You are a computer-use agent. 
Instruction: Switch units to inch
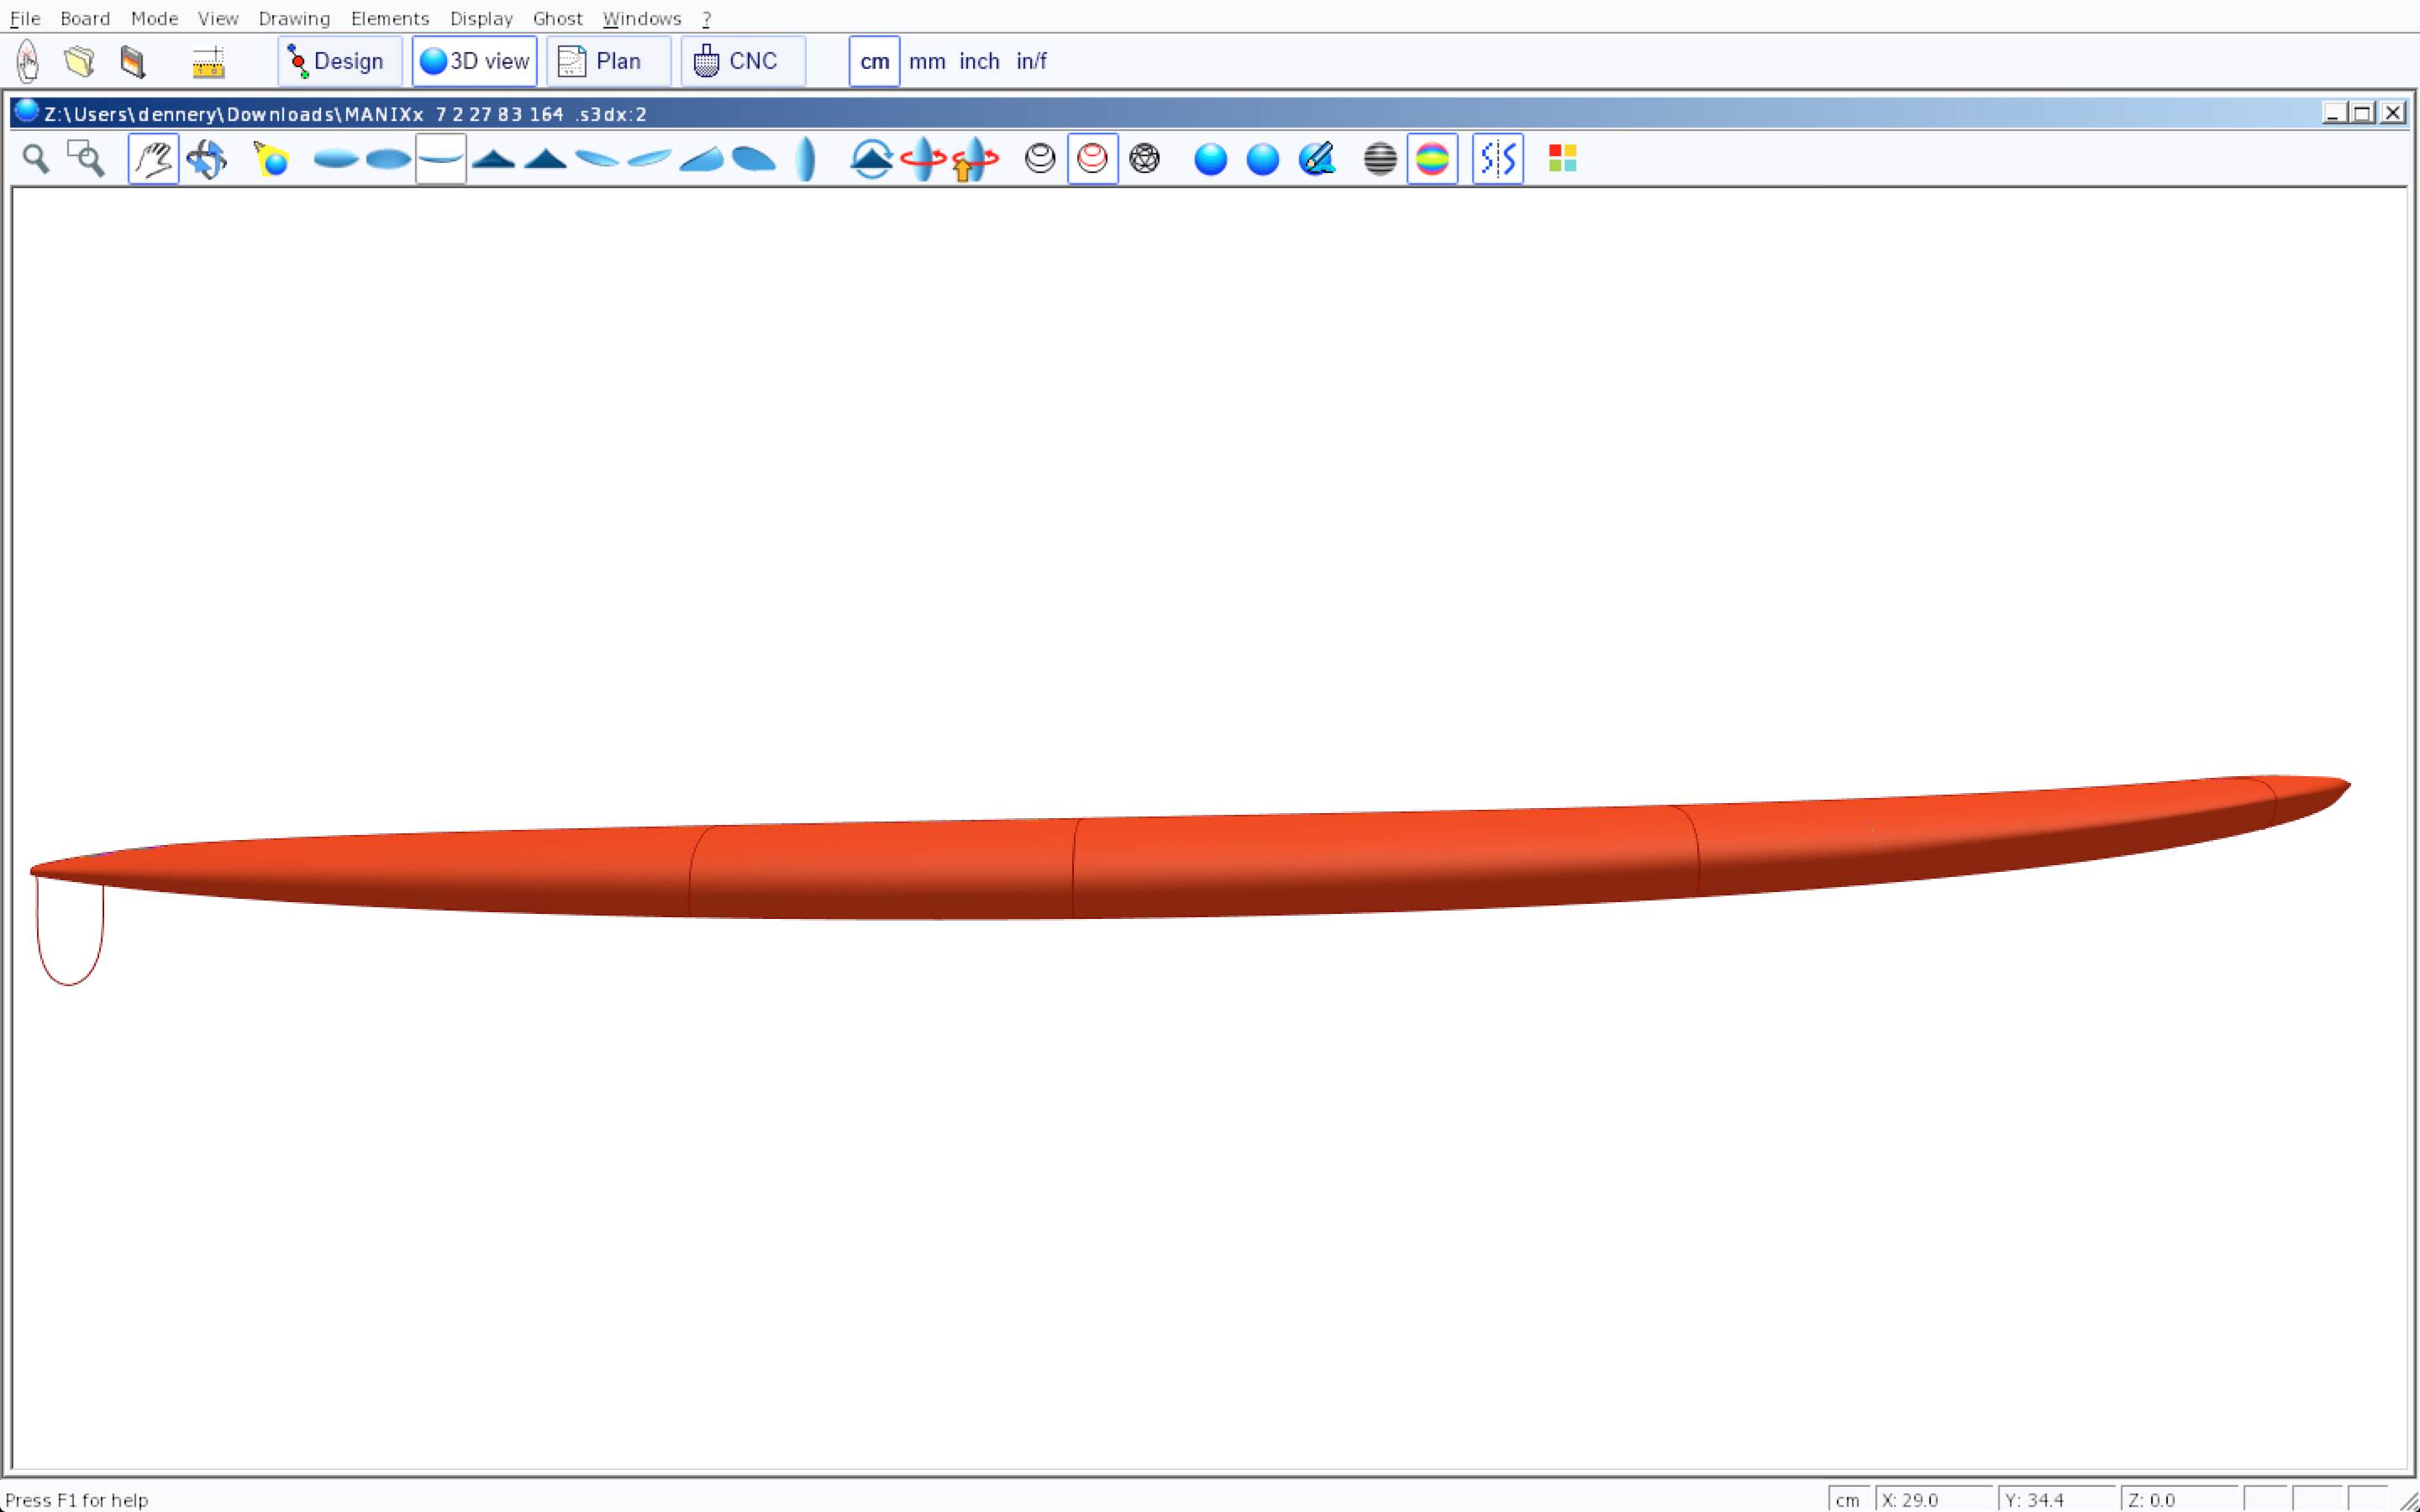point(979,62)
